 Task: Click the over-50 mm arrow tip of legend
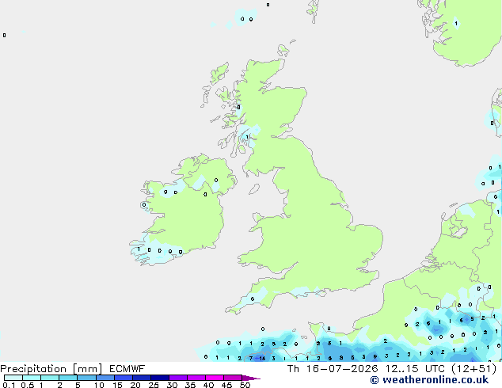(251, 378)
